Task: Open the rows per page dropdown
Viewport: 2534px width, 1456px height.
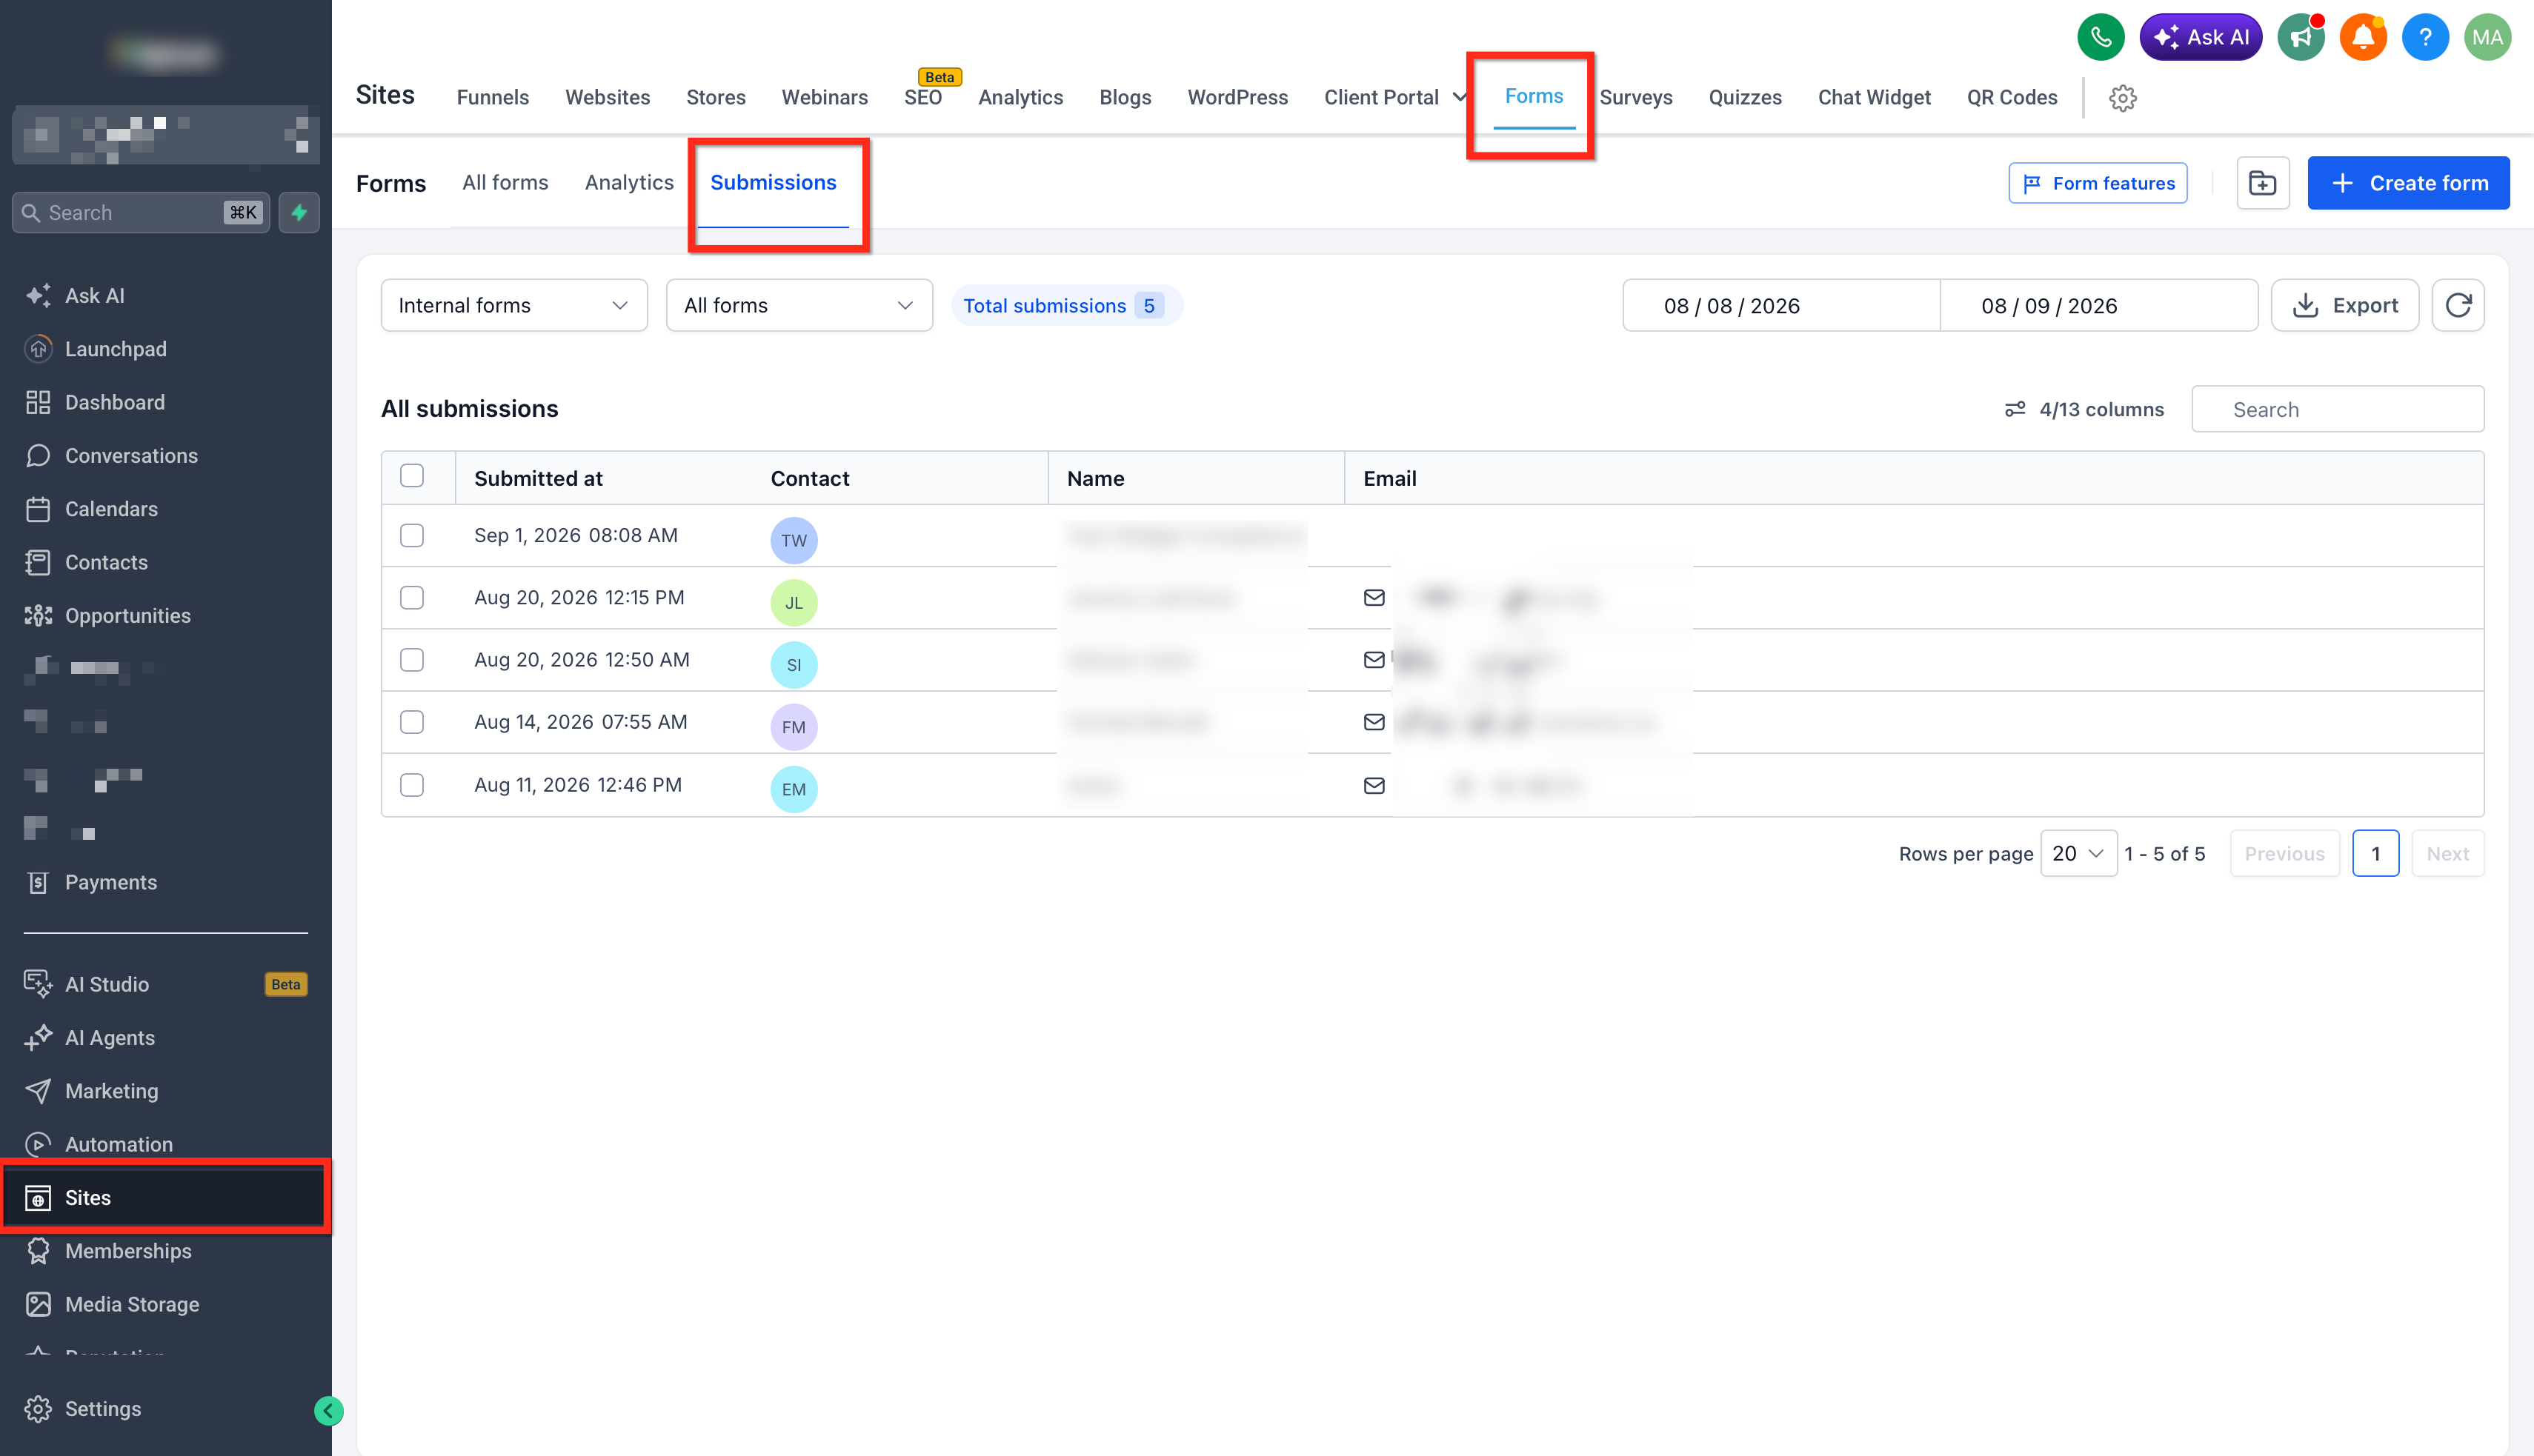Action: 2078,853
